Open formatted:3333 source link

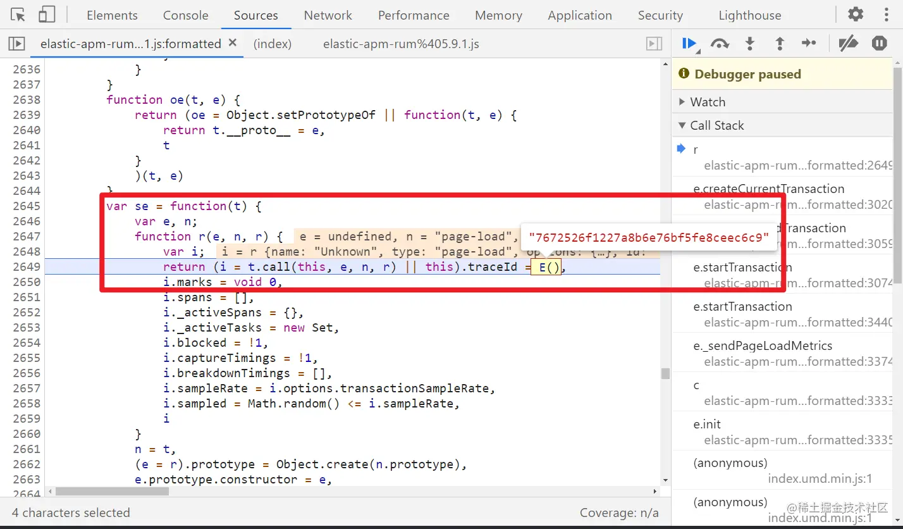[798, 401]
